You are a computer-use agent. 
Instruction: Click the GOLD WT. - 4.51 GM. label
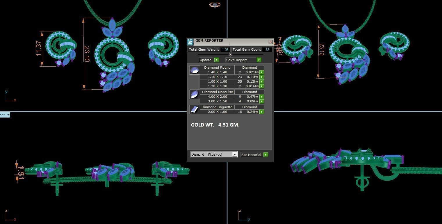(215, 125)
